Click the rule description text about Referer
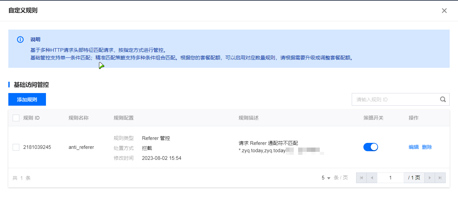This screenshot has height=213, width=458. [268, 143]
